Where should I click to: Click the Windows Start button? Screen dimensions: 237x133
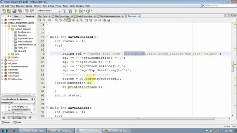tap(4, 130)
